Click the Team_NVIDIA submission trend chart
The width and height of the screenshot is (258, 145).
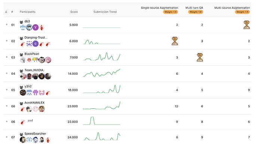point(102,73)
